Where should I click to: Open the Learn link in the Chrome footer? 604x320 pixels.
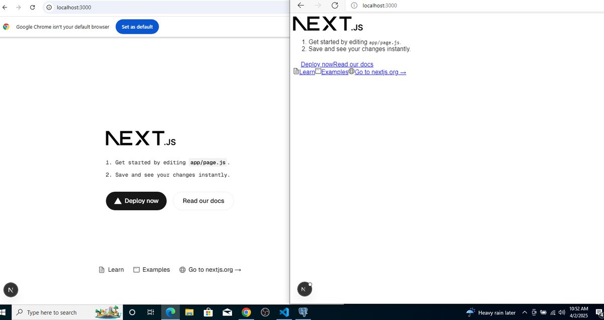click(111, 270)
